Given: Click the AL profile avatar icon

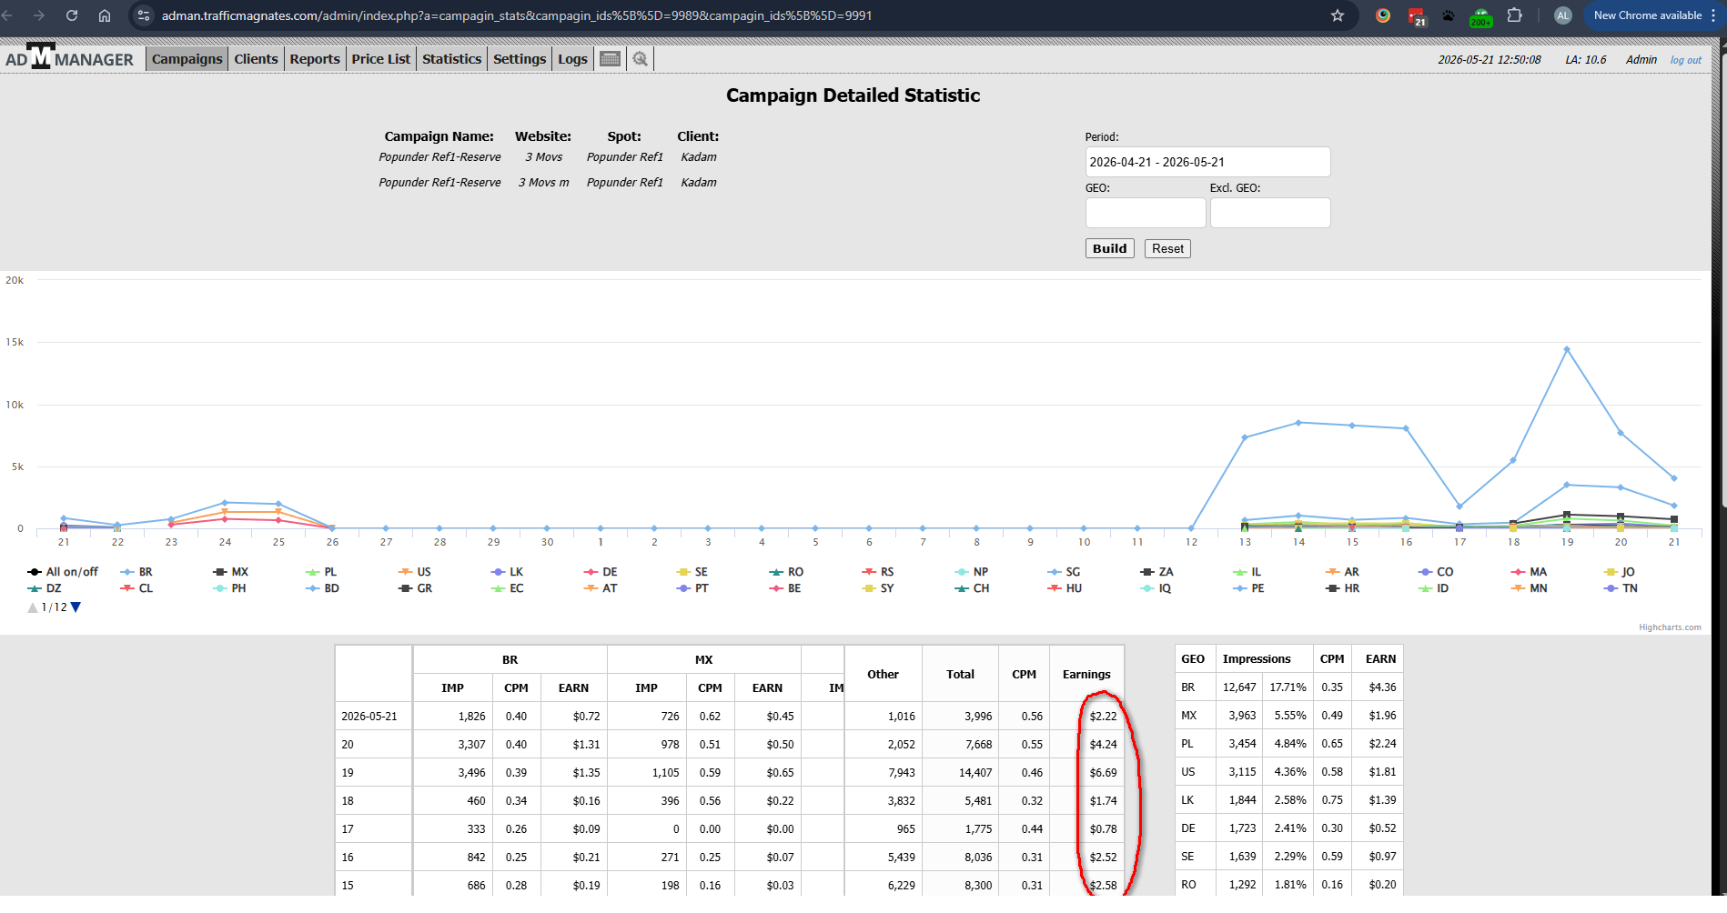Looking at the screenshot, I should [x=1563, y=15].
